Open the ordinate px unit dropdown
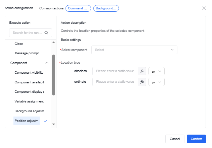Image resolution: width=212 pixels, height=148 pixels. (x=156, y=82)
